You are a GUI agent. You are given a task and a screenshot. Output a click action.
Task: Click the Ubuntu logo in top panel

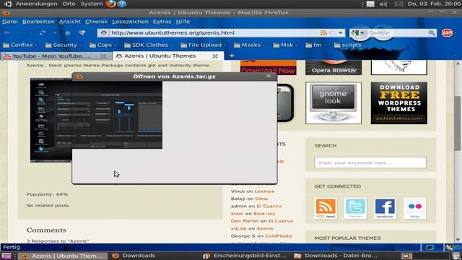click(x=8, y=4)
